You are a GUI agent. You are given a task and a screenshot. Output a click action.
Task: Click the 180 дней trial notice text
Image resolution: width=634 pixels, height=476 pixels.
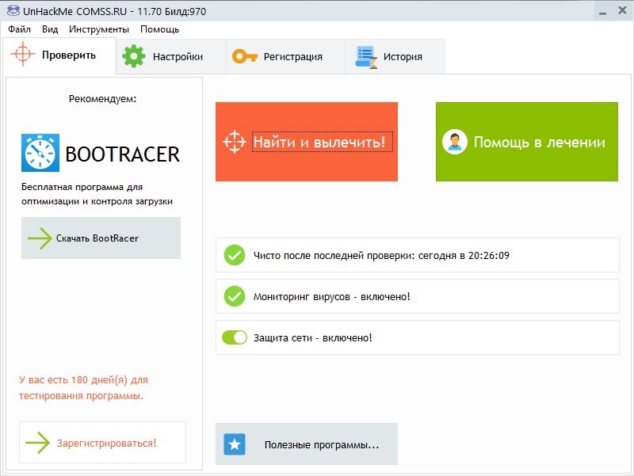coord(83,387)
